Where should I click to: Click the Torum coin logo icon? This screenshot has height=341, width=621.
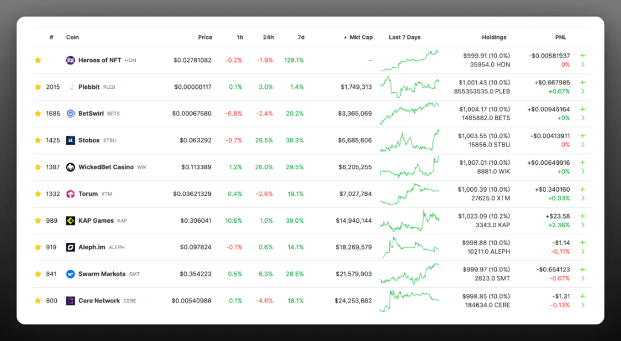[x=70, y=194]
